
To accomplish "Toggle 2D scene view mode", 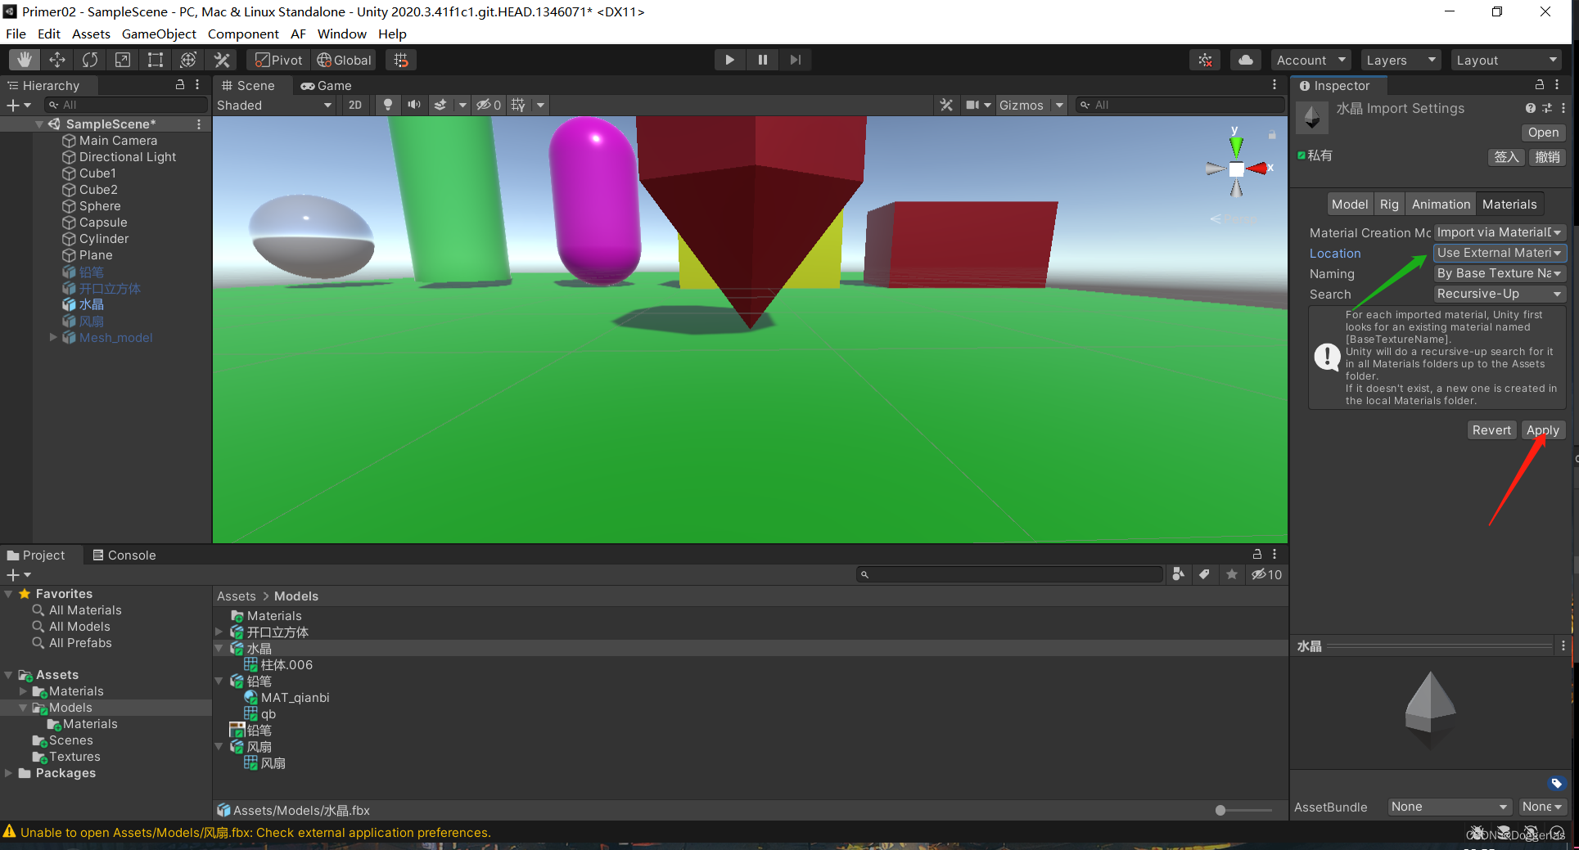I will pyautogui.click(x=355, y=105).
